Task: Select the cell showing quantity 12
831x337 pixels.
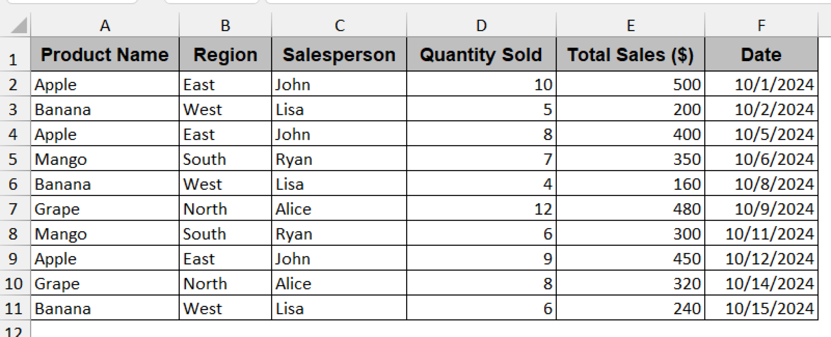Action: tap(481, 209)
